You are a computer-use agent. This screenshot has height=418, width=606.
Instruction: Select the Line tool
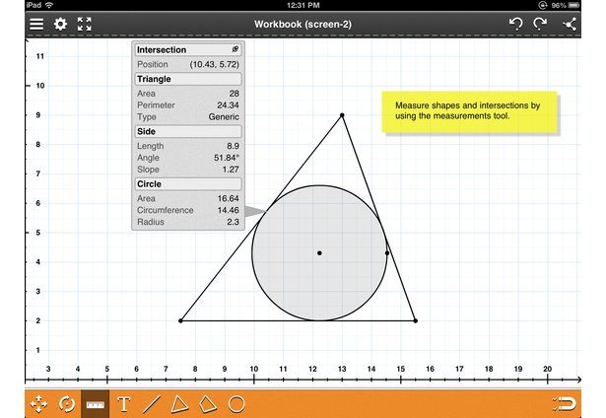click(152, 404)
